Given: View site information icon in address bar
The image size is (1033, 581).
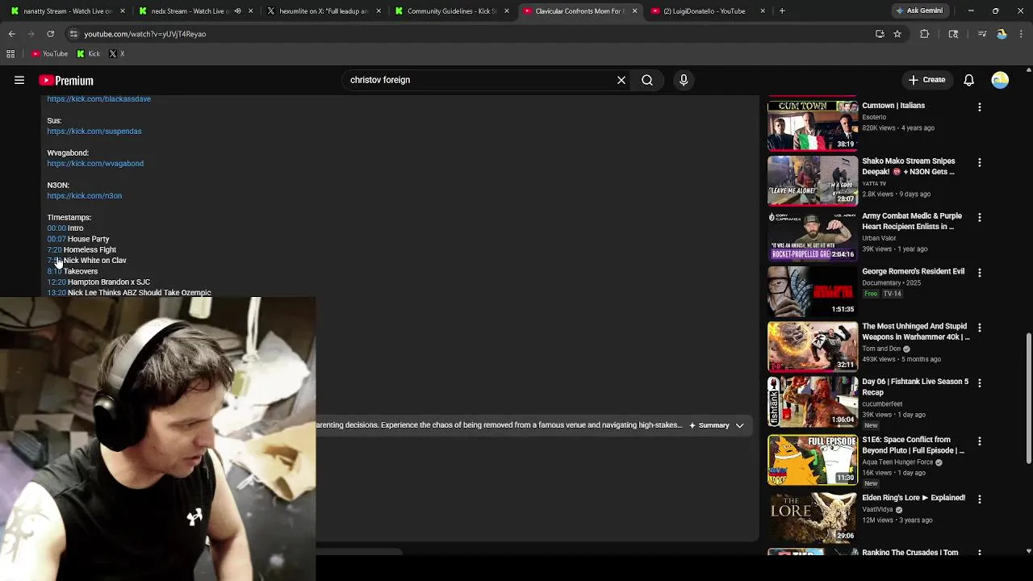Looking at the screenshot, I should point(73,34).
